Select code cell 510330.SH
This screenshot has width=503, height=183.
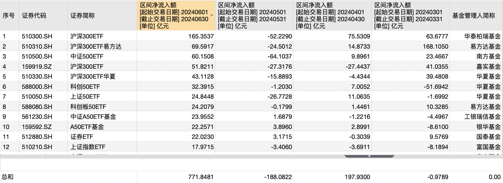(x=37, y=76)
